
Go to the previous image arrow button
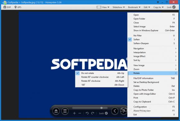click(x=115, y=111)
